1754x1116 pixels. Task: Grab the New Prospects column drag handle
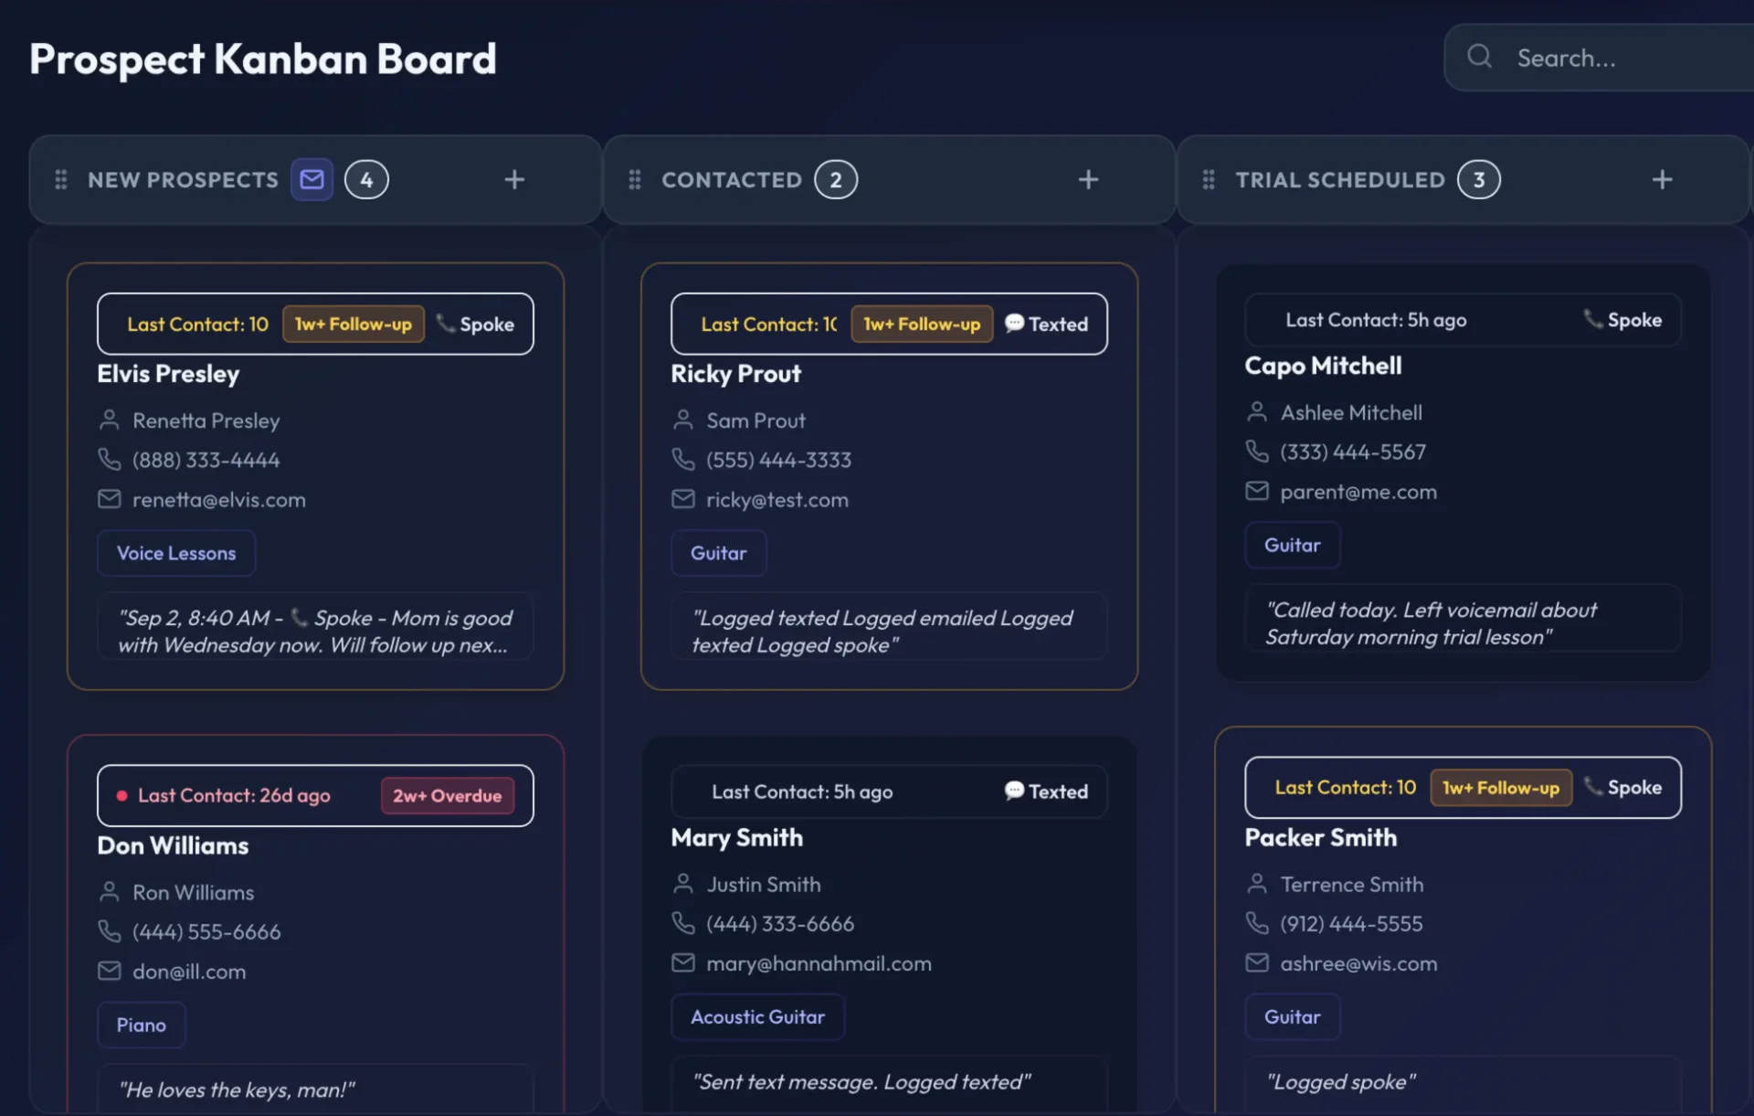tap(61, 179)
